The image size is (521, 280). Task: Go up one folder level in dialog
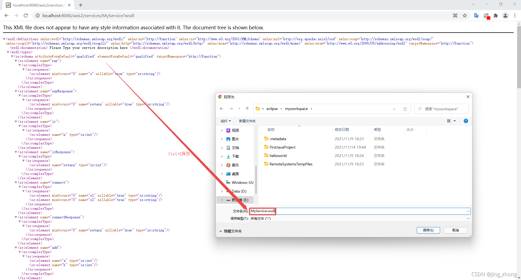click(x=247, y=109)
